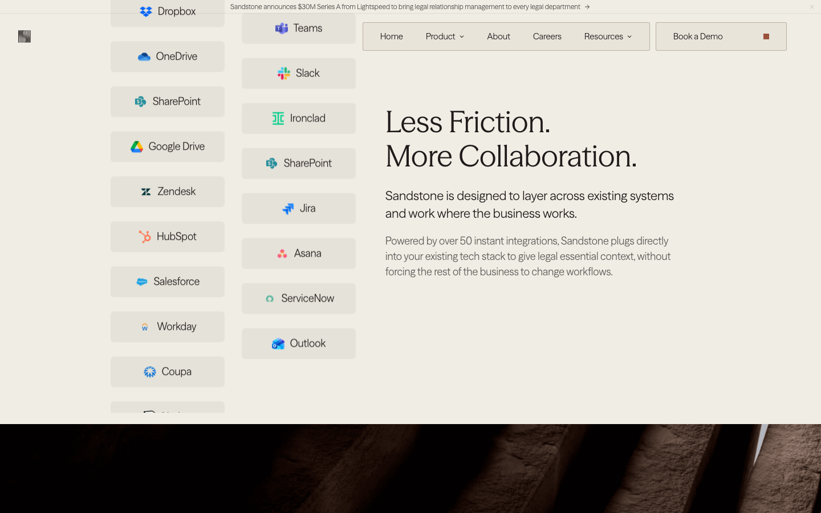Image resolution: width=821 pixels, height=513 pixels.
Task: Click the Sandstone logo icon
Action: coord(25,36)
